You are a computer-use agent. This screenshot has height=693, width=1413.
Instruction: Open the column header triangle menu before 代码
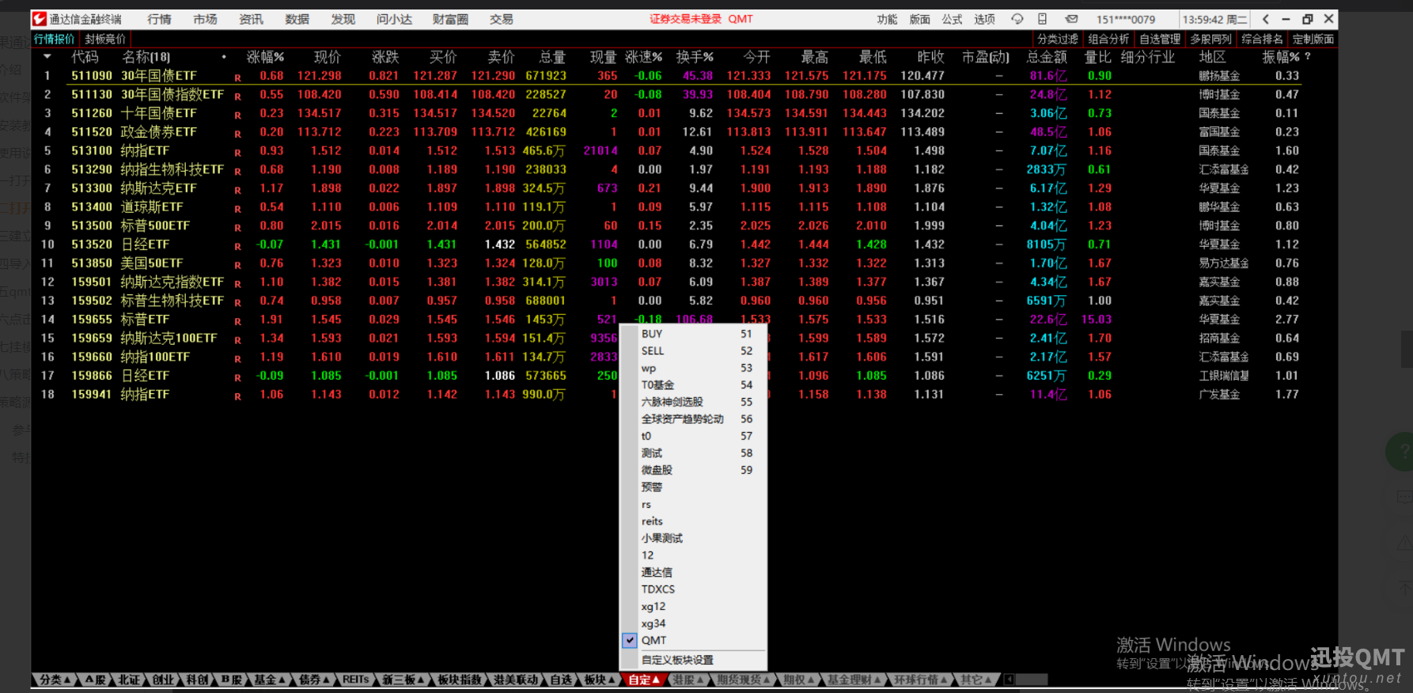(x=47, y=57)
